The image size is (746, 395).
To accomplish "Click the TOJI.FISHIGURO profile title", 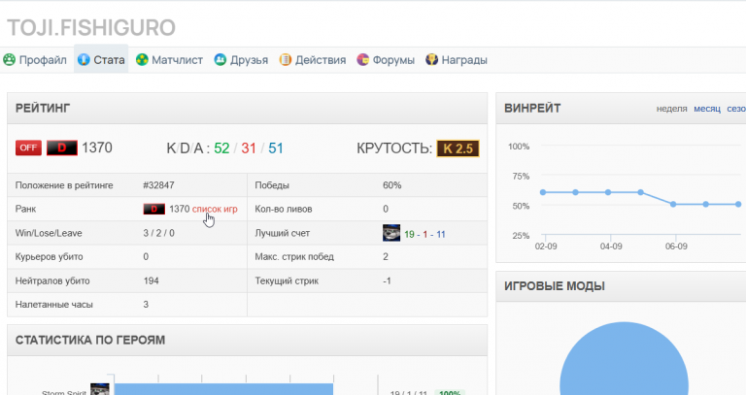I will pyautogui.click(x=91, y=27).
